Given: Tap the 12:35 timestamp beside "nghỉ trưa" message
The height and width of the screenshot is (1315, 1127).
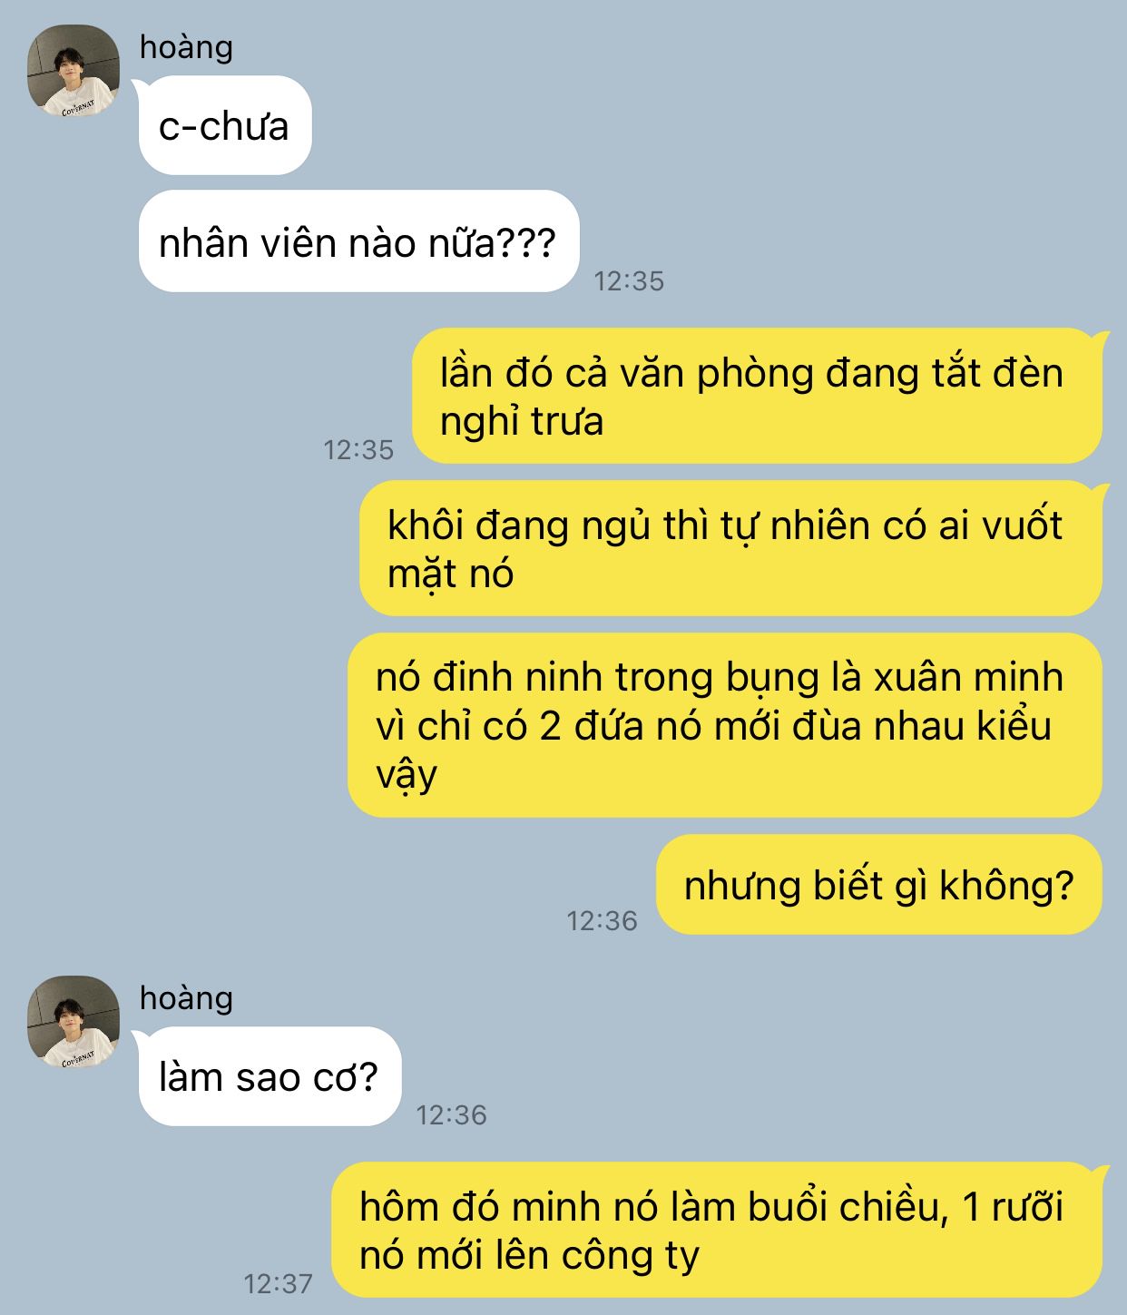Looking at the screenshot, I should [358, 449].
